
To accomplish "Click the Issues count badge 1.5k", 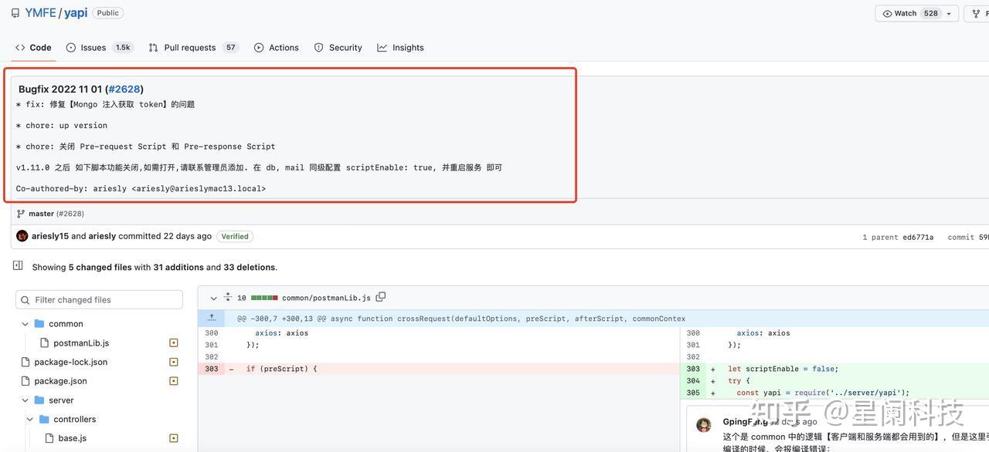I will pyautogui.click(x=123, y=48).
